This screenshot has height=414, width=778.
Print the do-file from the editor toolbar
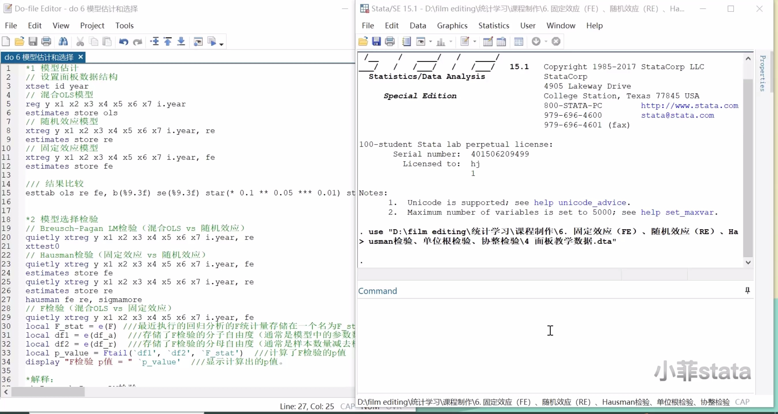[x=46, y=41]
